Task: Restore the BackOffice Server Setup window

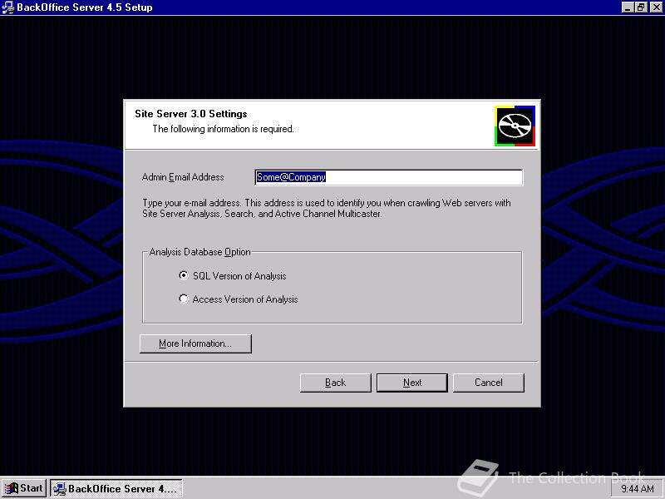Action: tap(641, 7)
